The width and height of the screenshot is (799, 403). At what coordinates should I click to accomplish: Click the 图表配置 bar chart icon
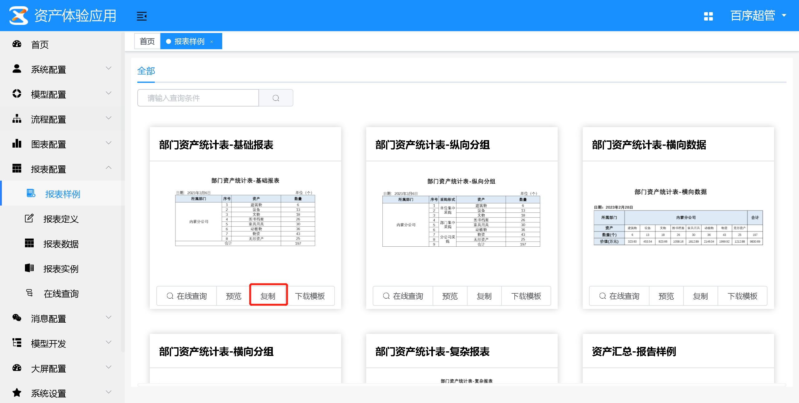pyautogui.click(x=17, y=144)
